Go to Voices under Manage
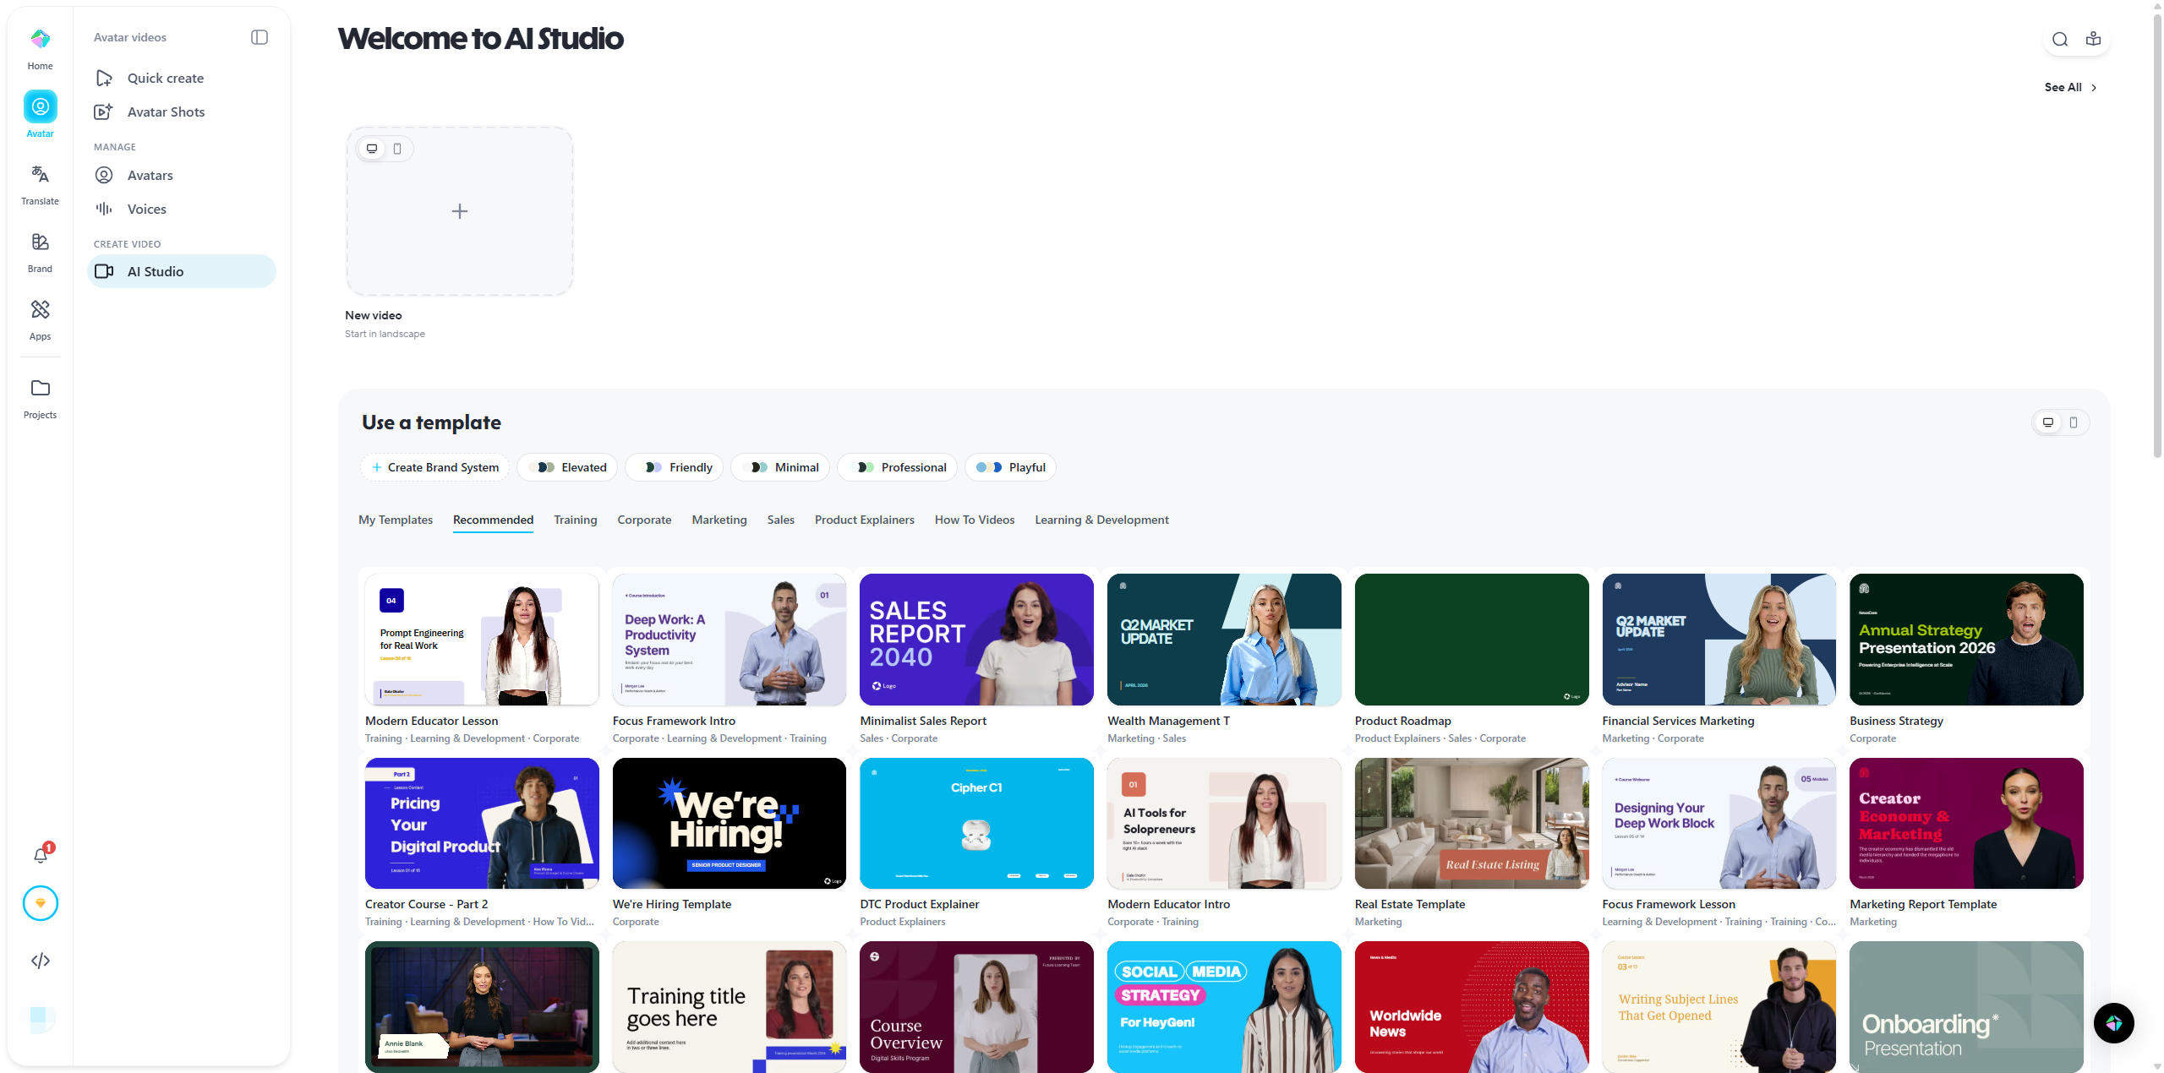Screen dimensions: 2164x1073 point(182,209)
